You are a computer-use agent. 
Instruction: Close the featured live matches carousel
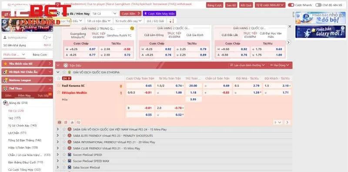click(x=290, y=26)
